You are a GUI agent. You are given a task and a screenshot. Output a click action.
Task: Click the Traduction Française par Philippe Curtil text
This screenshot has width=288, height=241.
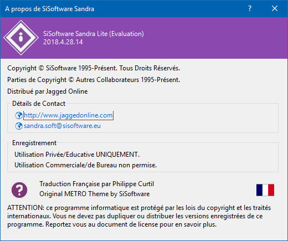(x=96, y=184)
